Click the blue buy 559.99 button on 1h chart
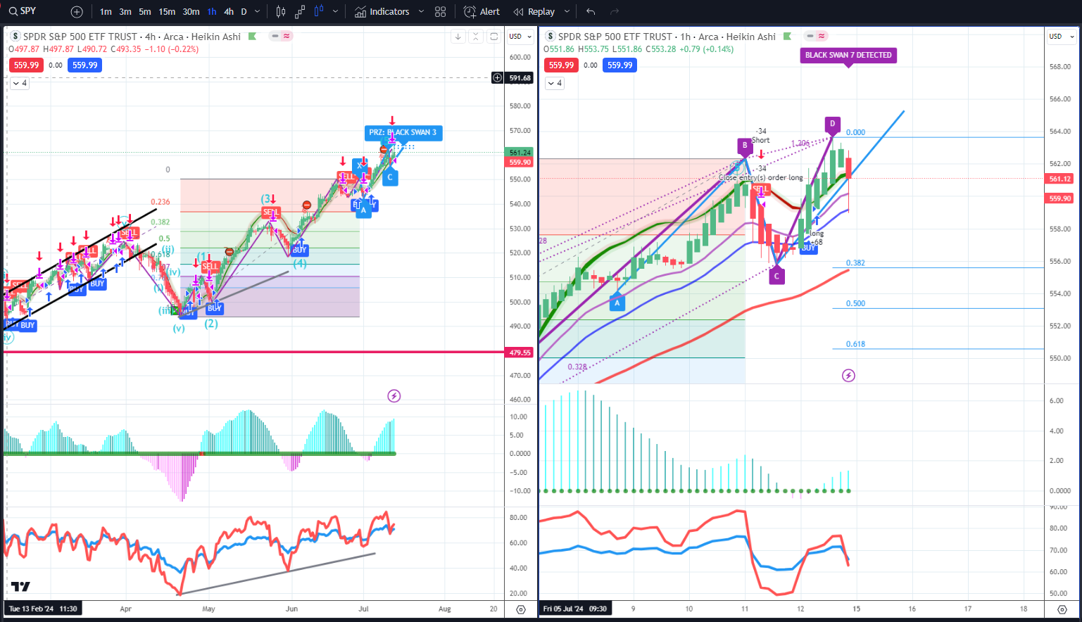1082x622 pixels. [619, 65]
